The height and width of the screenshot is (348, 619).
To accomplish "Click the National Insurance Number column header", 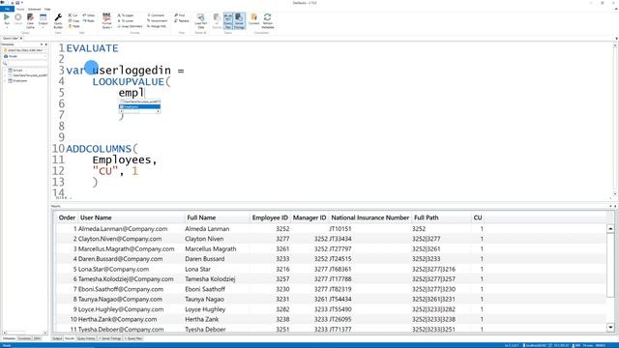I will [x=369, y=217].
